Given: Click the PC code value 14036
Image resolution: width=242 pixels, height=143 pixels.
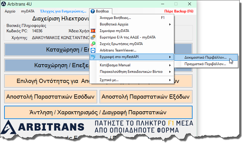Looking at the screenshot, I should [x=37, y=31].
